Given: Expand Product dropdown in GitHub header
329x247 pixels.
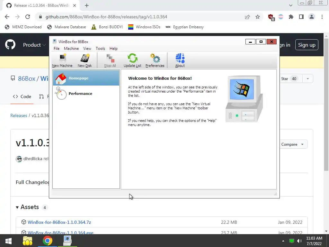Looking at the screenshot, I should (x=34, y=45).
